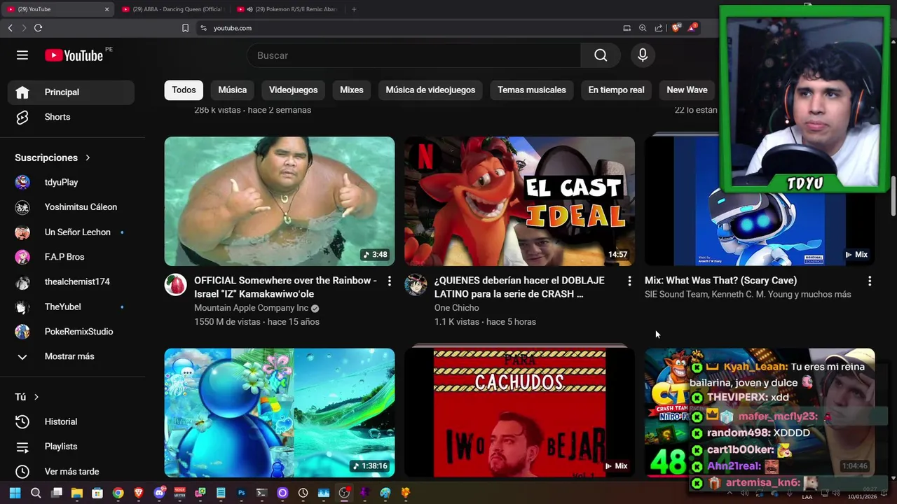
Task: Open Brave browser from taskbar
Action: point(139,493)
